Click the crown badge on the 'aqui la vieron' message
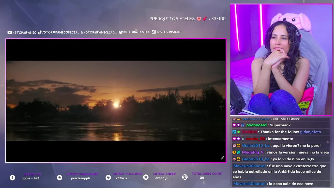334x188 pixels. click(238, 145)
